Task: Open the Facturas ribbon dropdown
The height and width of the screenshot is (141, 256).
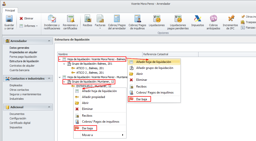Action: [100, 22]
